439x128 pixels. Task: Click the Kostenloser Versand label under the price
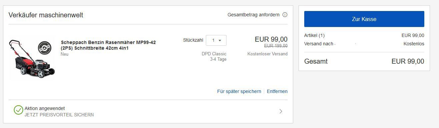pyautogui.click(x=268, y=54)
